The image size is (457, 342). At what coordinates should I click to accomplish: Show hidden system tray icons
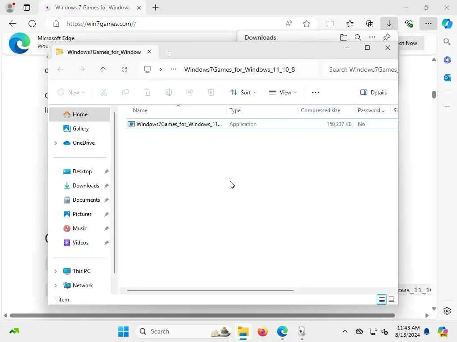tap(345, 331)
